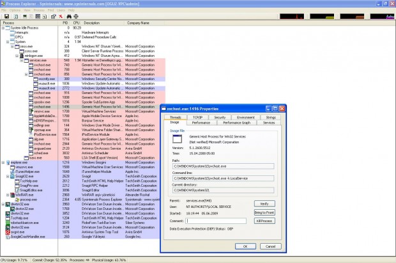Screen dimensions: 396x263
Task: Click the WinRAR.exe process icon
Action: [x=12, y=195]
